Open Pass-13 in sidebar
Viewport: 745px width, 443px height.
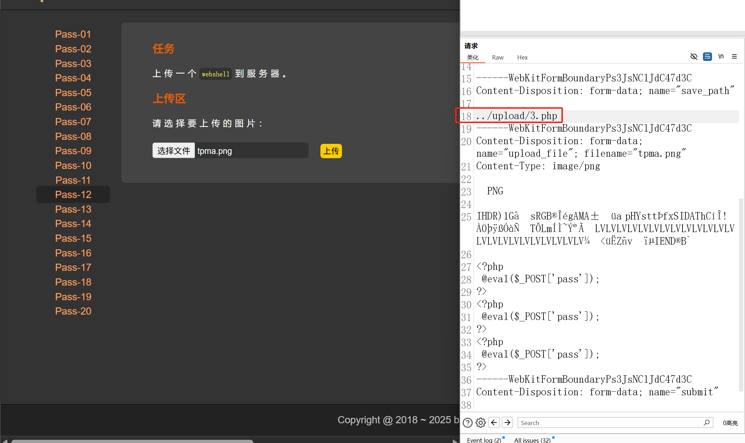[73, 209]
